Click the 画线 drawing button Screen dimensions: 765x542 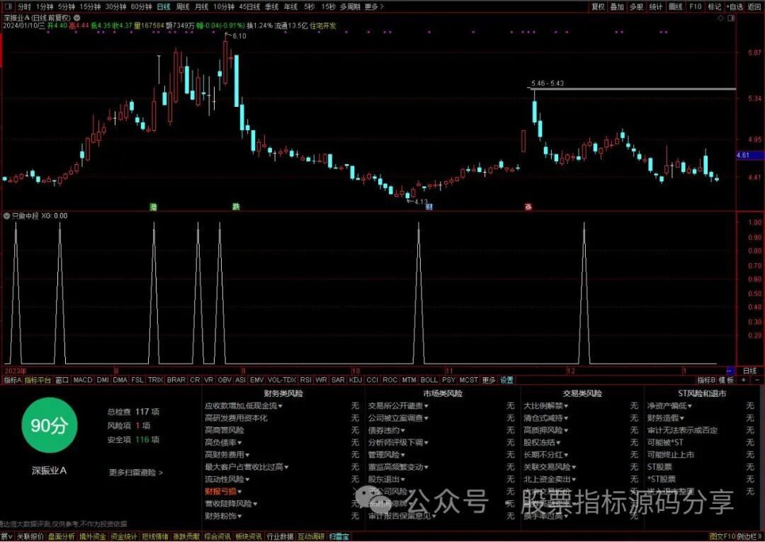(675, 7)
